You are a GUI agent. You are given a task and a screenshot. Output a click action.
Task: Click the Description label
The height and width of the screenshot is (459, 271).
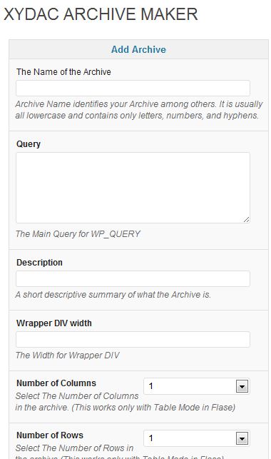pyautogui.click(x=39, y=263)
